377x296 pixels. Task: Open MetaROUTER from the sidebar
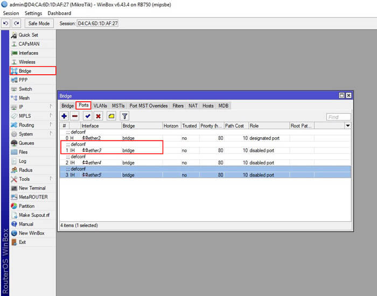click(x=33, y=197)
